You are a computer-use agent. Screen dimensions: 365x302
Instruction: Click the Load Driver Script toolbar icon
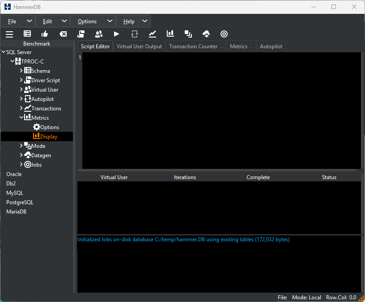coord(81,34)
